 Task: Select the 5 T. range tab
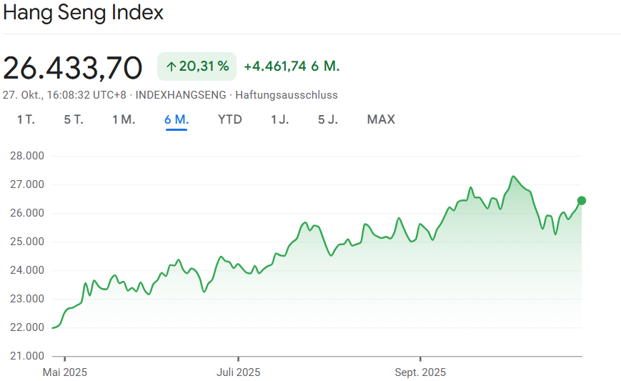tap(74, 119)
